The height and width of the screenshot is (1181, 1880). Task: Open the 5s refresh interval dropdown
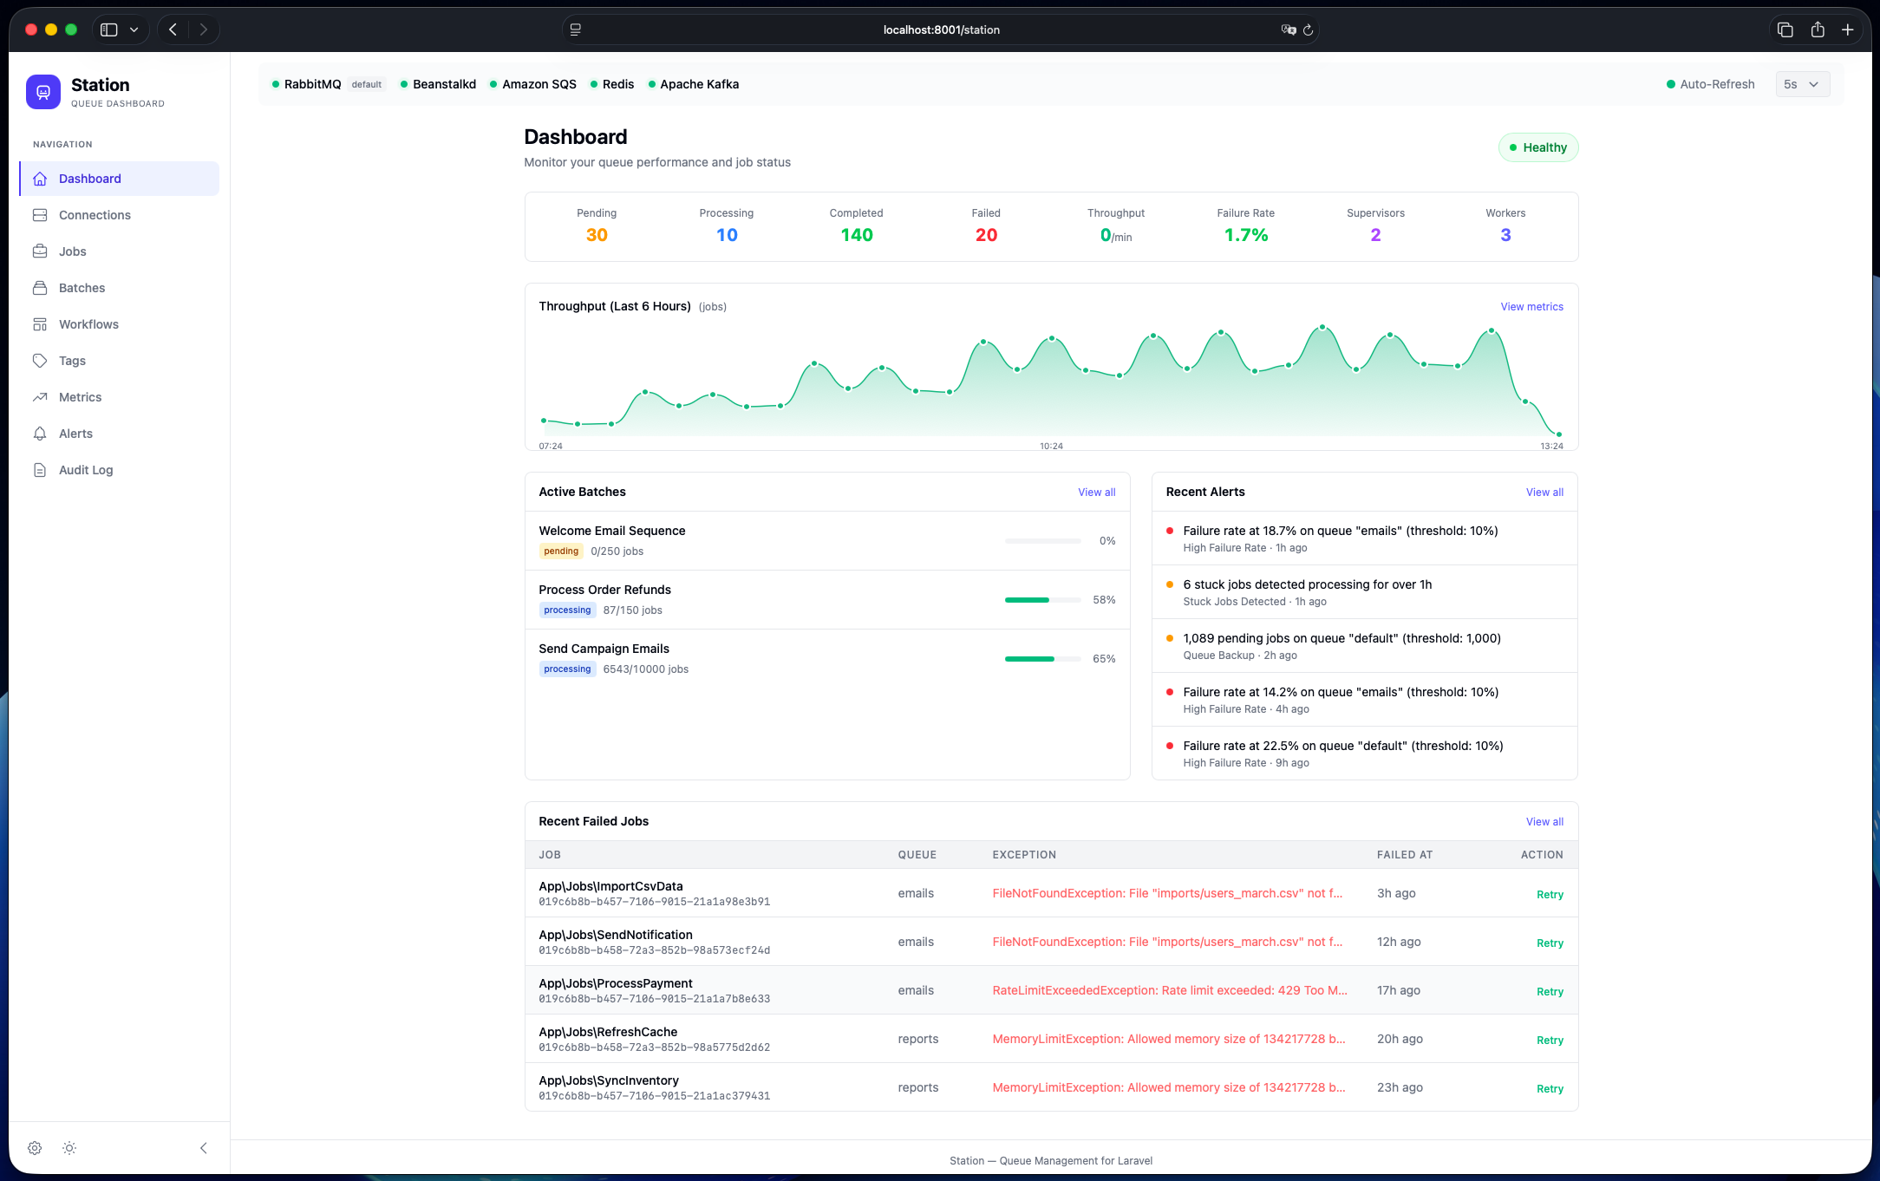1802,84
